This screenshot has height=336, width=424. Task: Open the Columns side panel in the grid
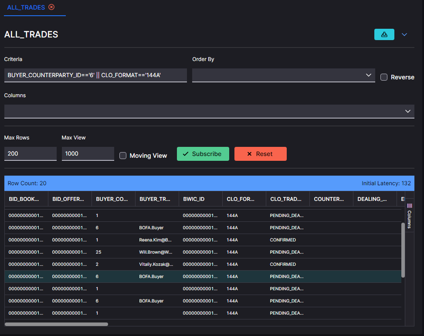click(409, 216)
